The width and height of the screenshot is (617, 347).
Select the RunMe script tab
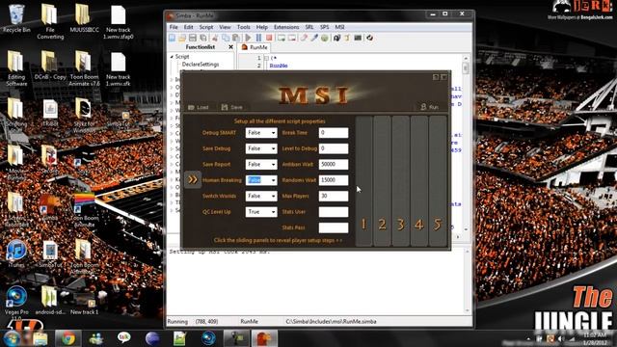pyautogui.click(x=255, y=47)
